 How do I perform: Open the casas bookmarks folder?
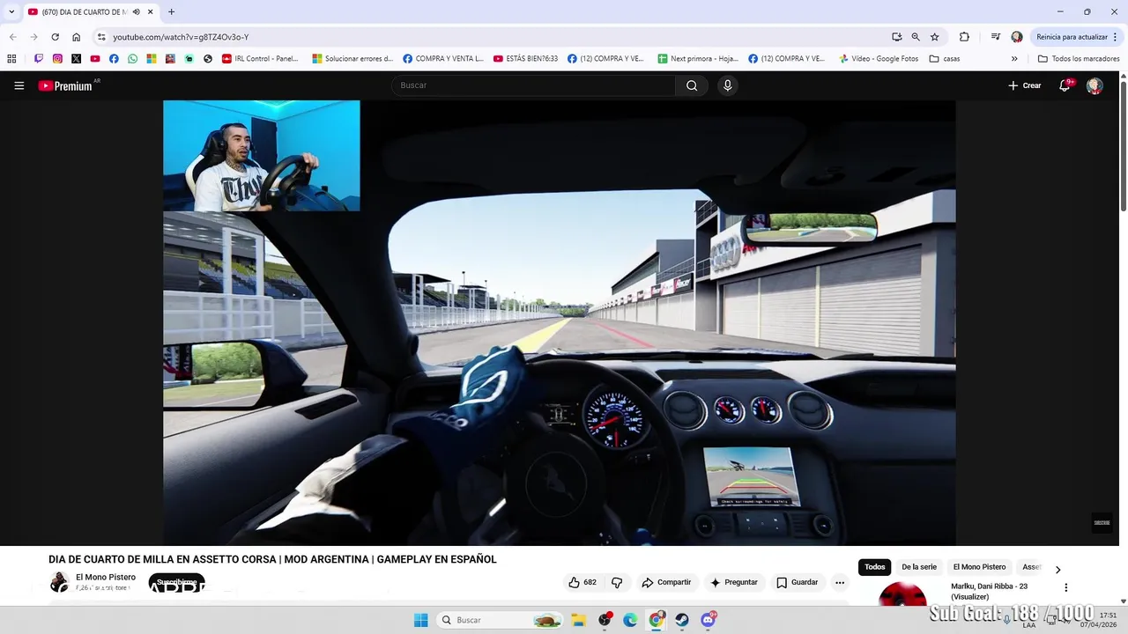point(945,59)
